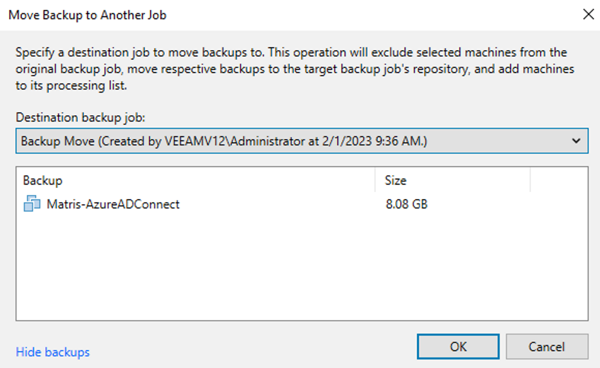Click the Move Backup to Another Job title
Screen dimensions: 600x368
coord(88,14)
